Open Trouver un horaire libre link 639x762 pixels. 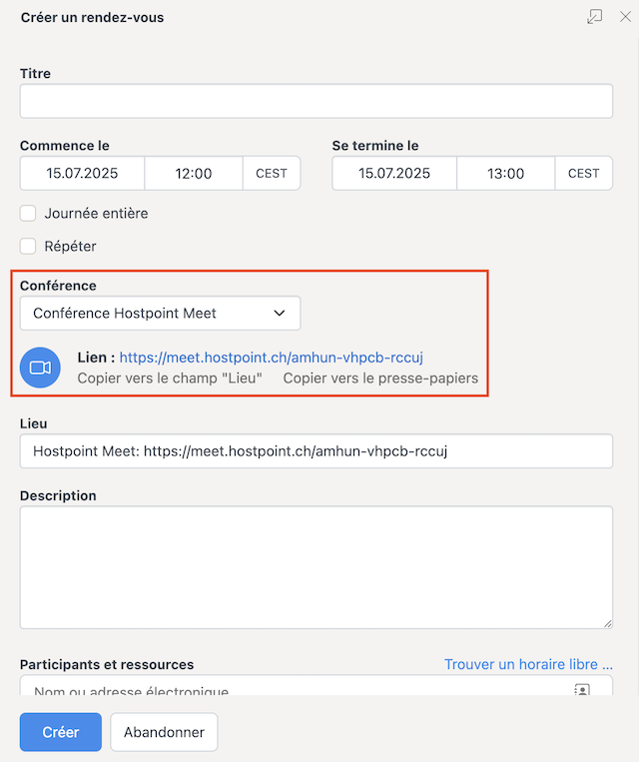(528, 664)
